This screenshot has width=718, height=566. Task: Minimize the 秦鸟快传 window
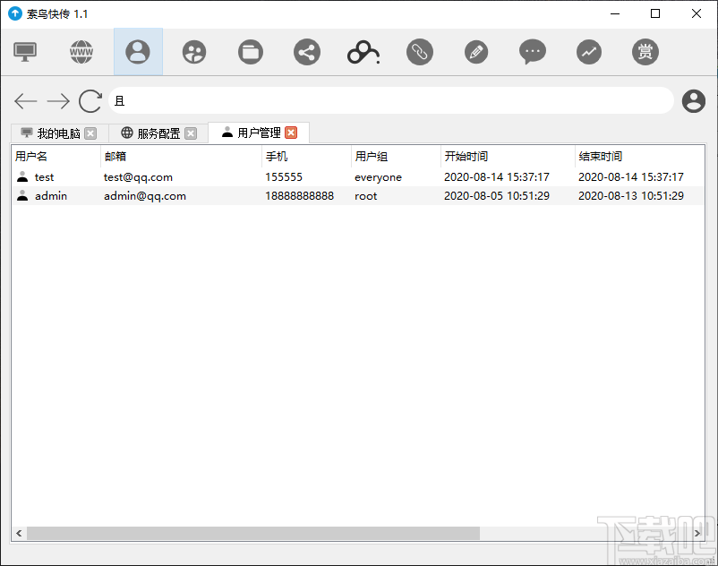coord(615,13)
